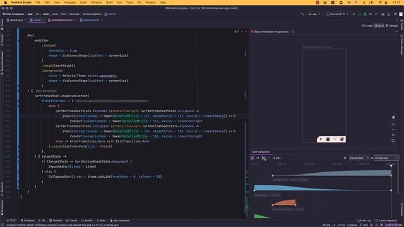Open the Apple menu
The image size is (404, 227).
tap(6, 3)
